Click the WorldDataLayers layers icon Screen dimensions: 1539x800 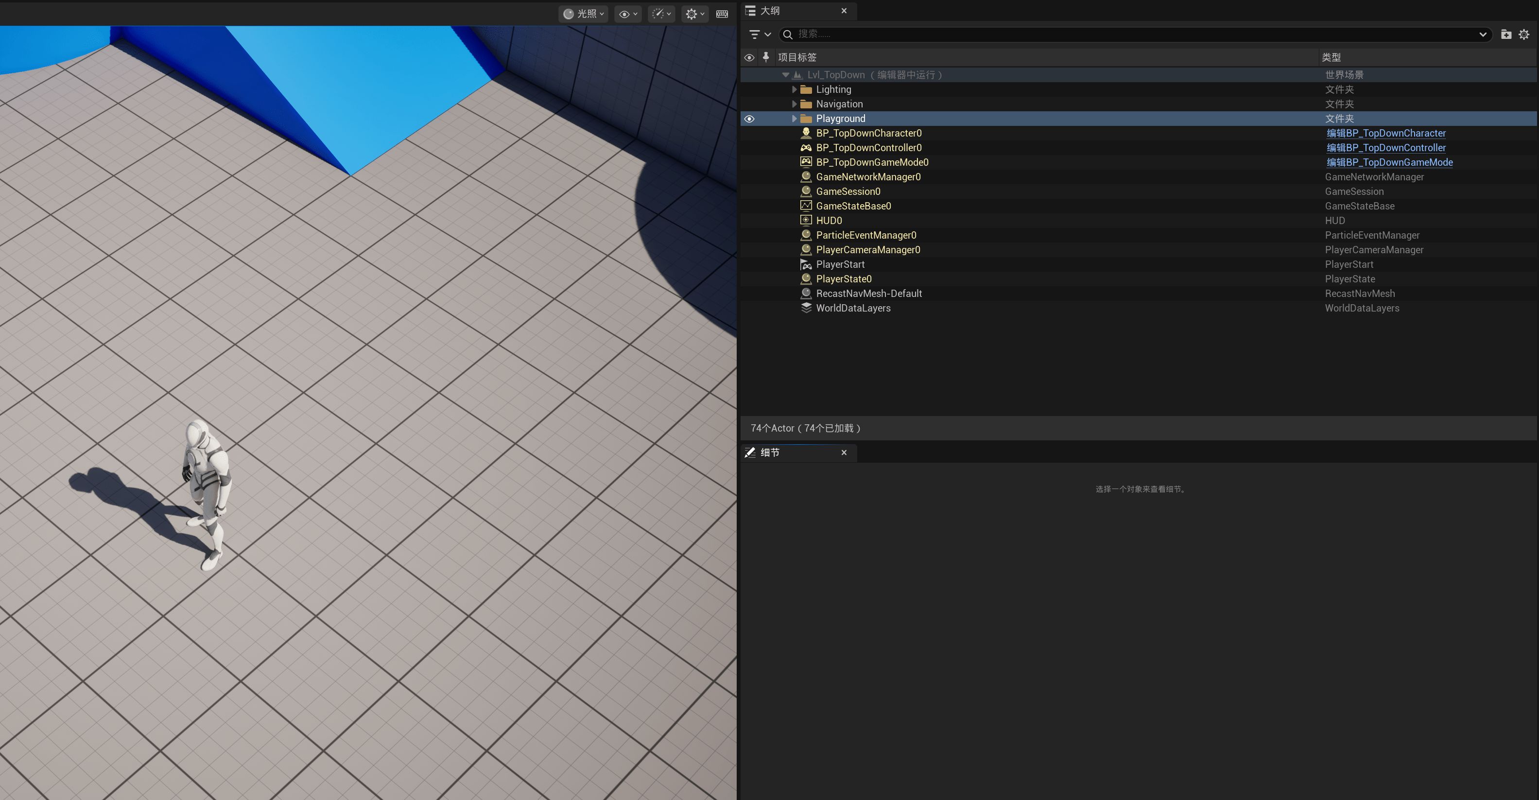[806, 308]
